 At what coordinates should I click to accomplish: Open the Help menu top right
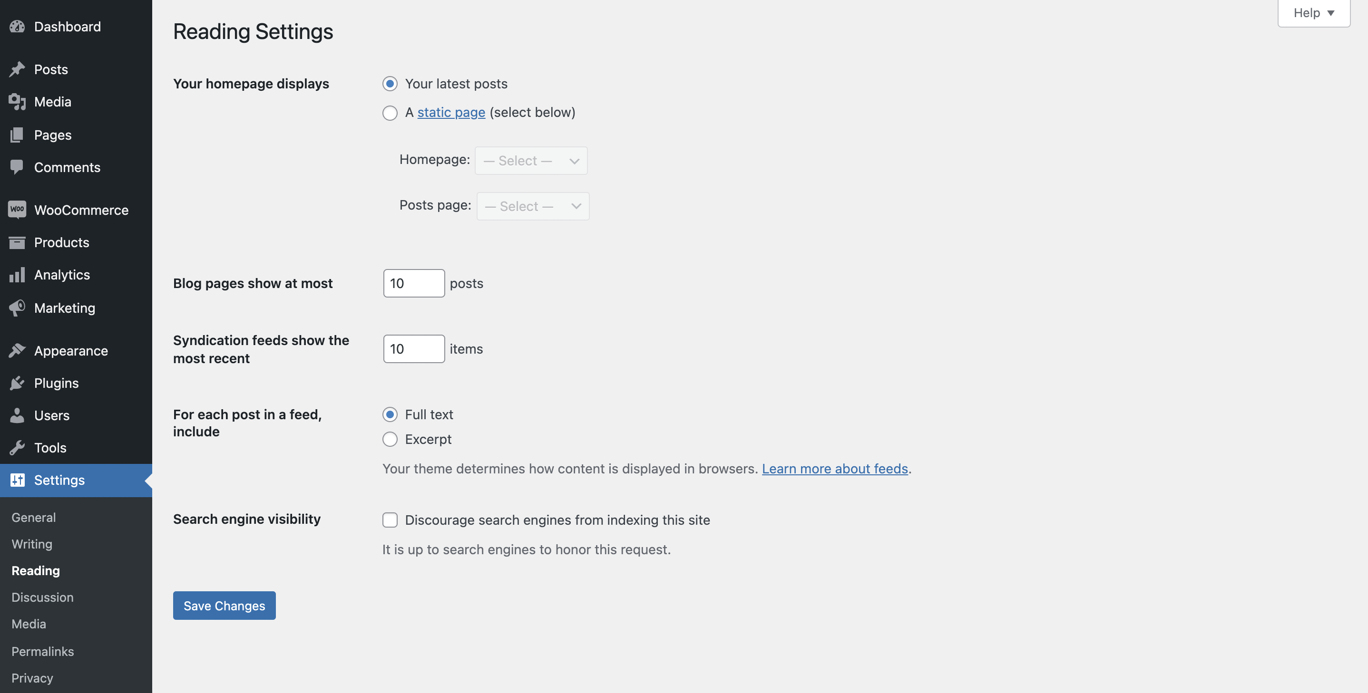pyautogui.click(x=1313, y=13)
